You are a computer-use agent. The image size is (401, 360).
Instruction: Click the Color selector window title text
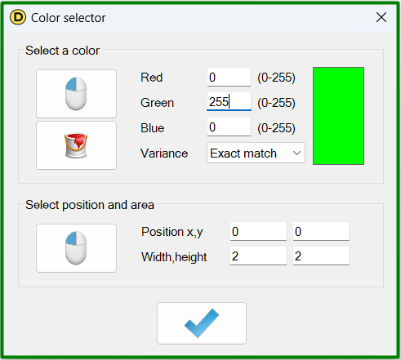(x=69, y=18)
